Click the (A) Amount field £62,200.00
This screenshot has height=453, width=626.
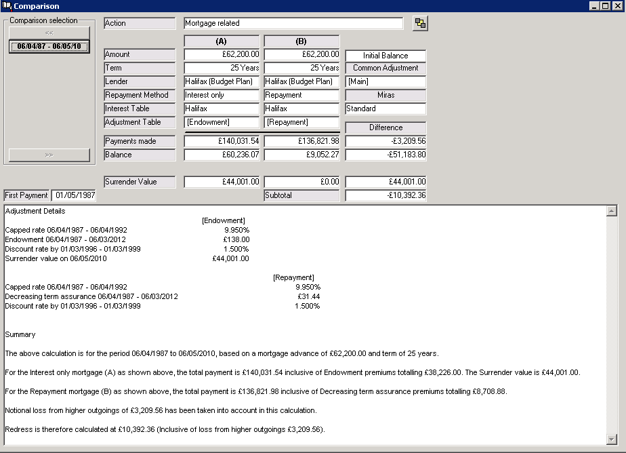222,54
